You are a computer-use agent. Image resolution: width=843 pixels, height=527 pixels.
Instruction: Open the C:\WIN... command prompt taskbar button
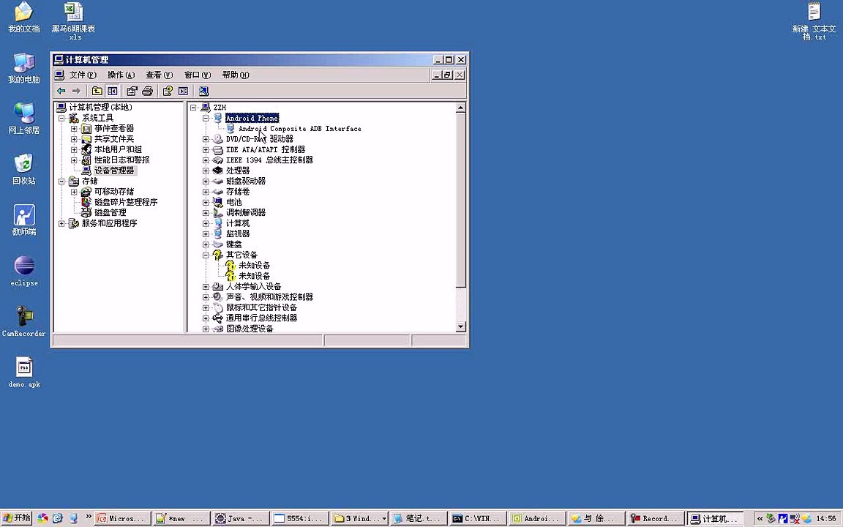pyautogui.click(x=476, y=518)
